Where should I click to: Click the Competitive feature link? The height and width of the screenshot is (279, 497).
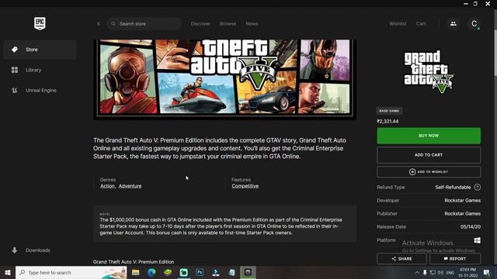(245, 186)
